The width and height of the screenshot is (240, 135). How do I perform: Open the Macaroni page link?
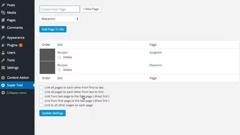coord(156,65)
